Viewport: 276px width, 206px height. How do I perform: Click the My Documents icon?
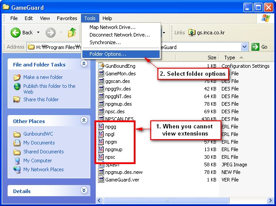(17, 143)
